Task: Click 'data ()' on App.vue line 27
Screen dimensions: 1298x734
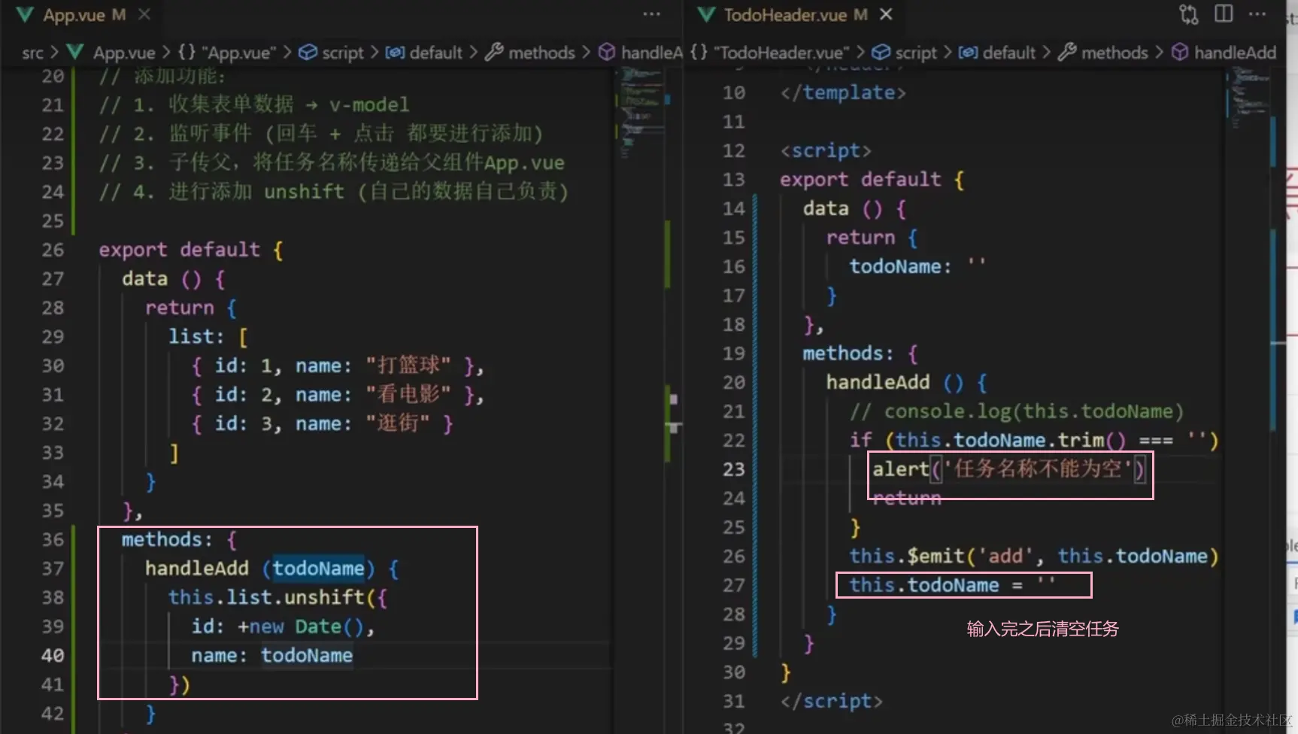Action: [x=162, y=279]
